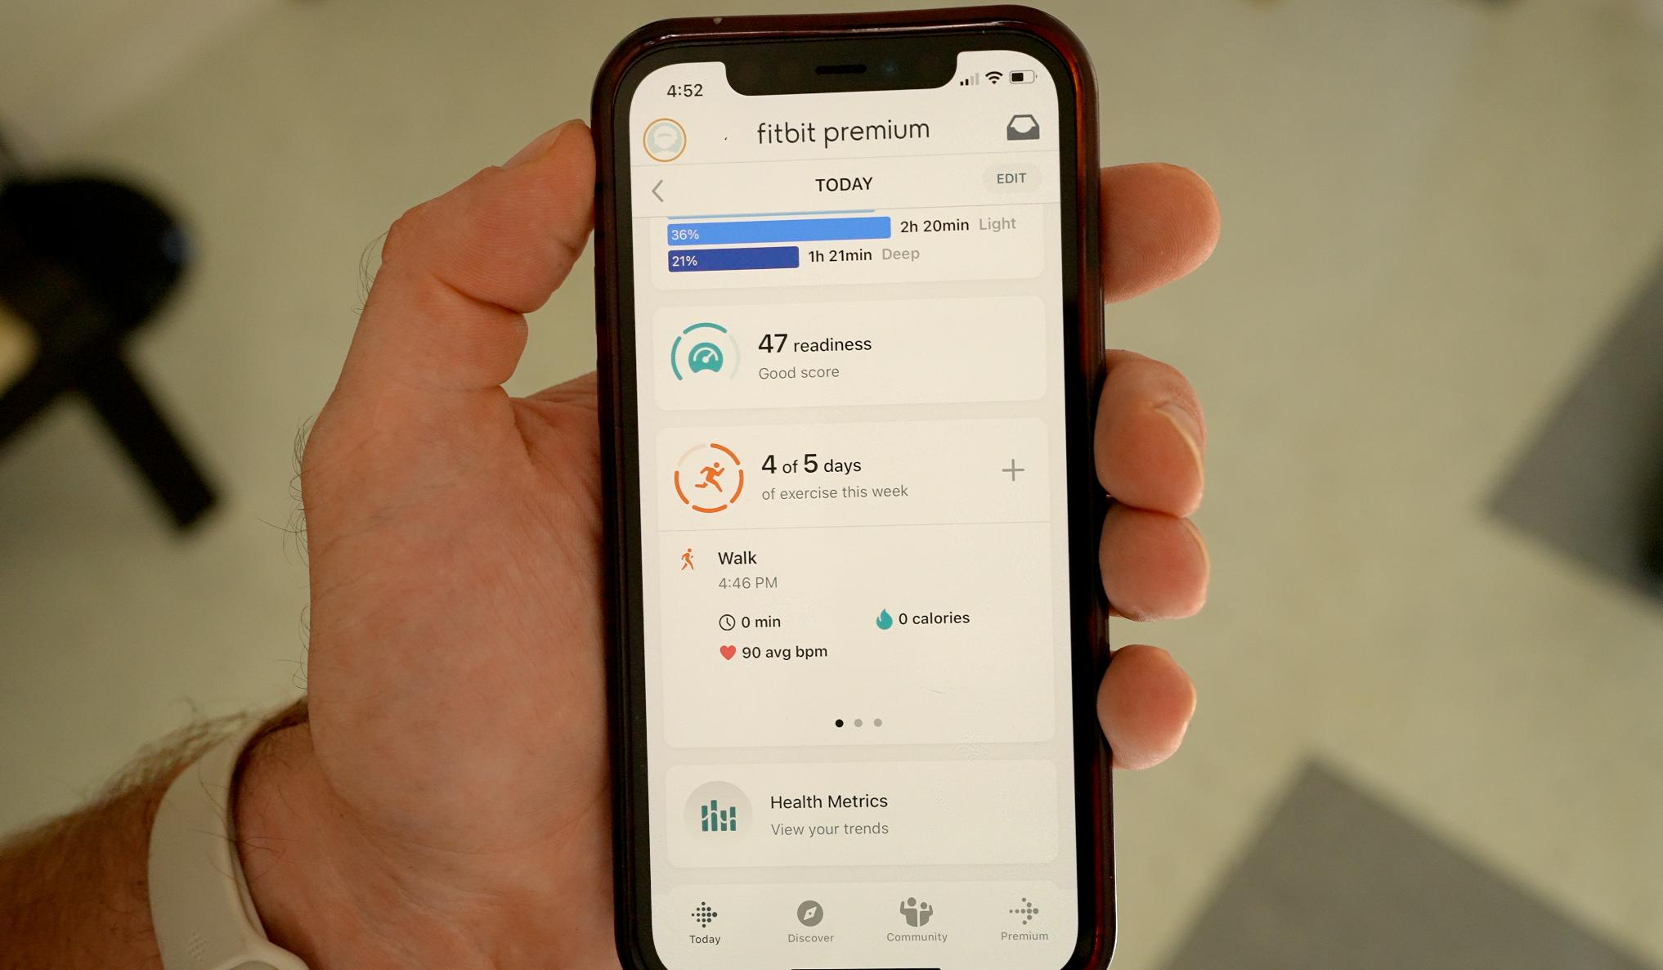Image resolution: width=1663 pixels, height=970 pixels.
Task: Toggle the second carousel dot indicator
Action: tap(856, 723)
